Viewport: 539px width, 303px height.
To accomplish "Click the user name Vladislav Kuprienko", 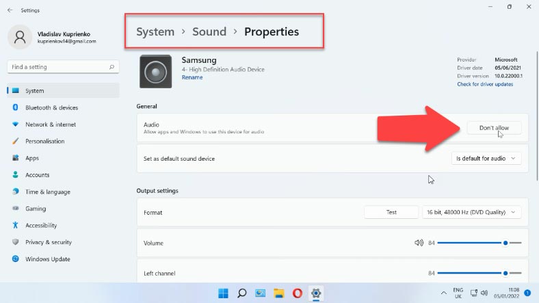I will click(x=64, y=34).
